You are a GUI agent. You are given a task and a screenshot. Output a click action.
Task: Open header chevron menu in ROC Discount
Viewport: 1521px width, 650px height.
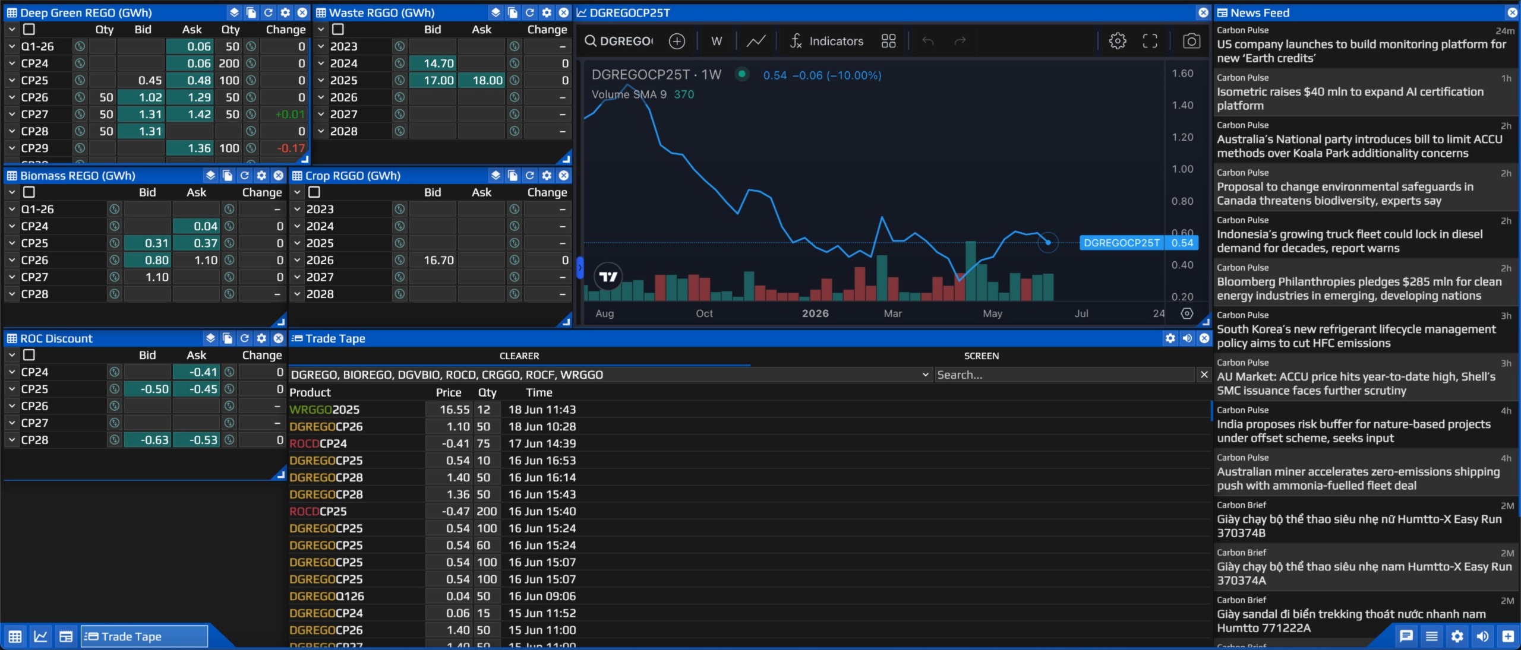coord(12,354)
